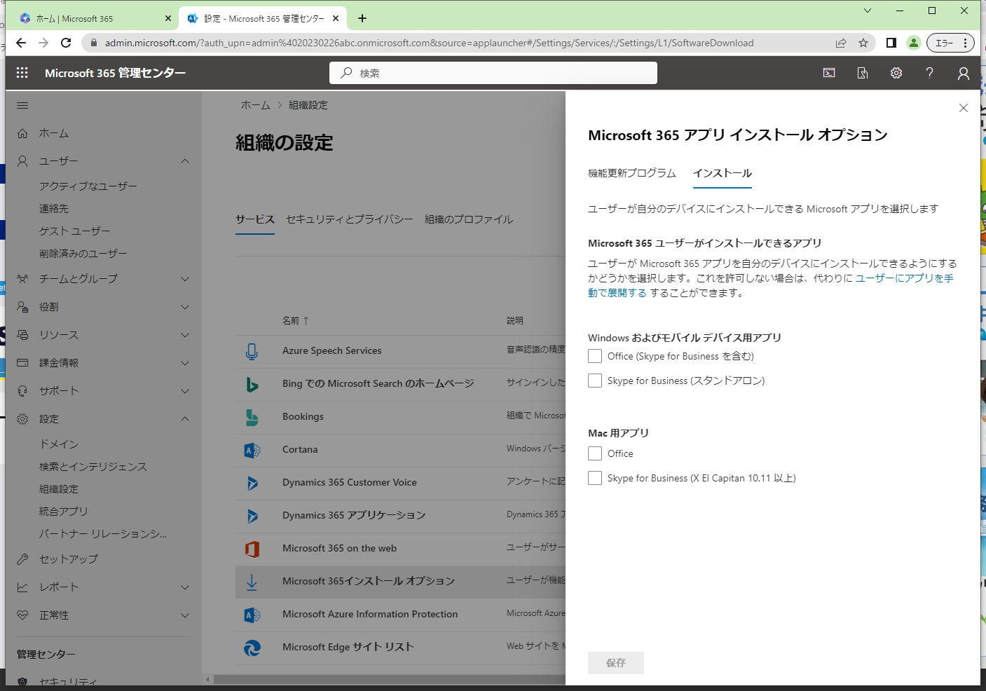Reload the page with browser refresh icon
This screenshot has width=986, height=691.
tap(66, 43)
